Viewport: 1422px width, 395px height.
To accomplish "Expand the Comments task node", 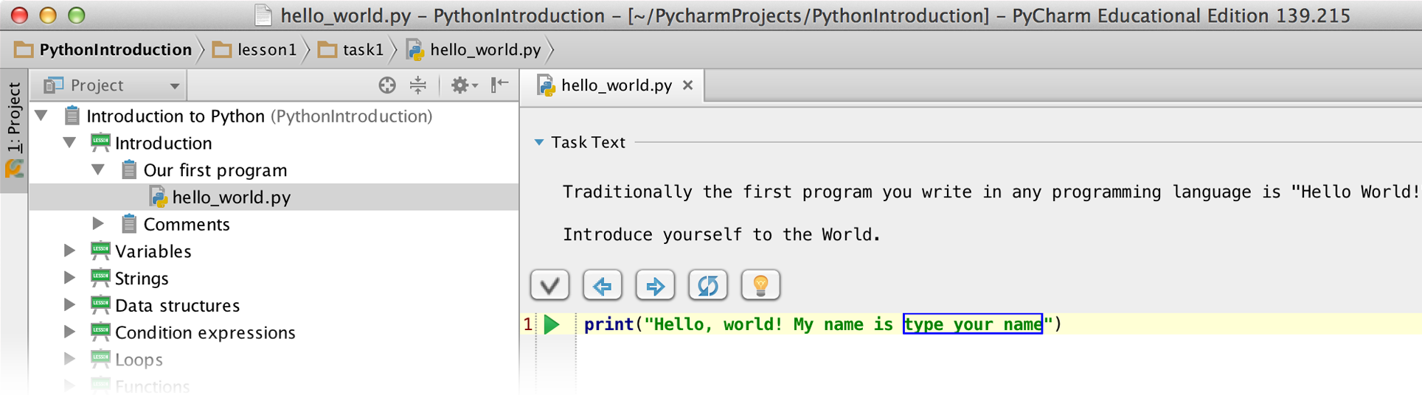I will (x=98, y=224).
